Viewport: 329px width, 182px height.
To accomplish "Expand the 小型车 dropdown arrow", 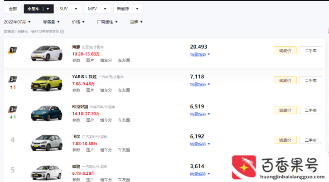I will click(x=48, y=9).
